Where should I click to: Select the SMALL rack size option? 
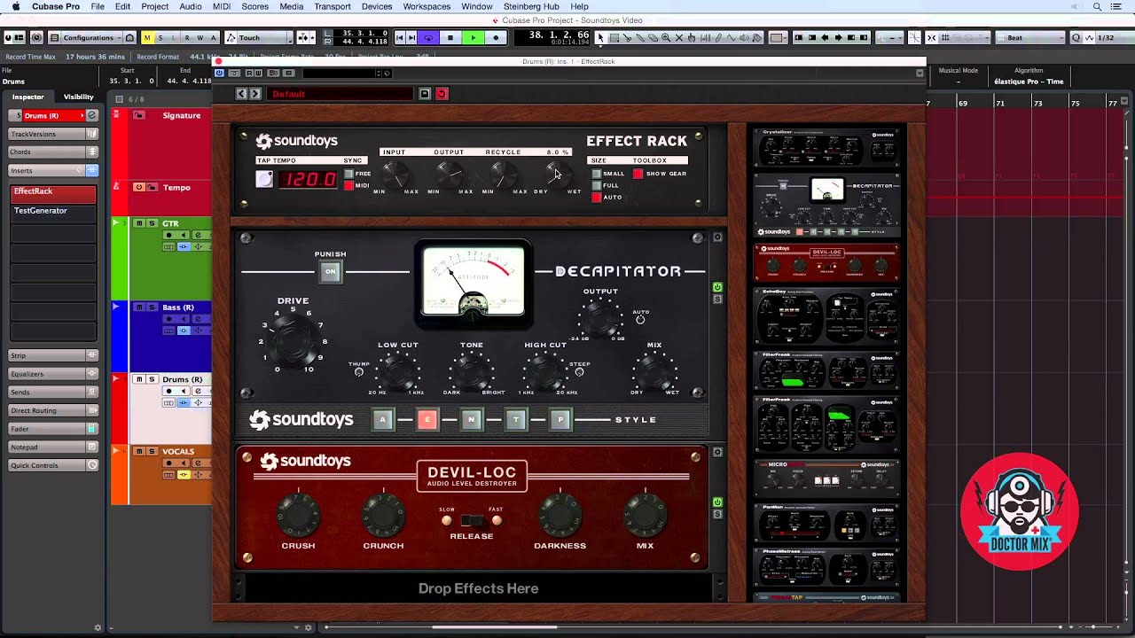pos(597,174)
